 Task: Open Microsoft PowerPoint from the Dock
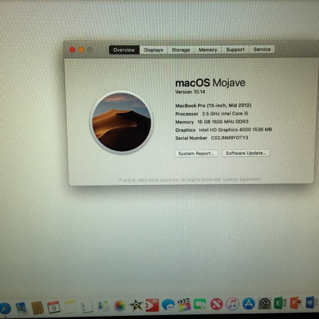[296, 303]
